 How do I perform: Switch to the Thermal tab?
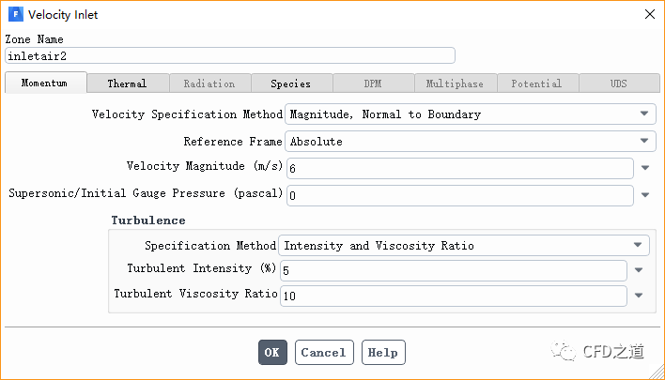pyautogui.click(x=127, y=84)
